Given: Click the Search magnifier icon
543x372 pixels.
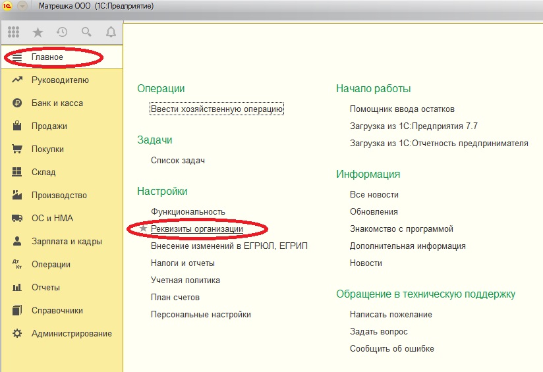Looking at the screenshot, I should click(86, 32).
